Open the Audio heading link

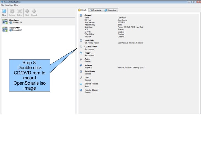click(x=87, y=59)
